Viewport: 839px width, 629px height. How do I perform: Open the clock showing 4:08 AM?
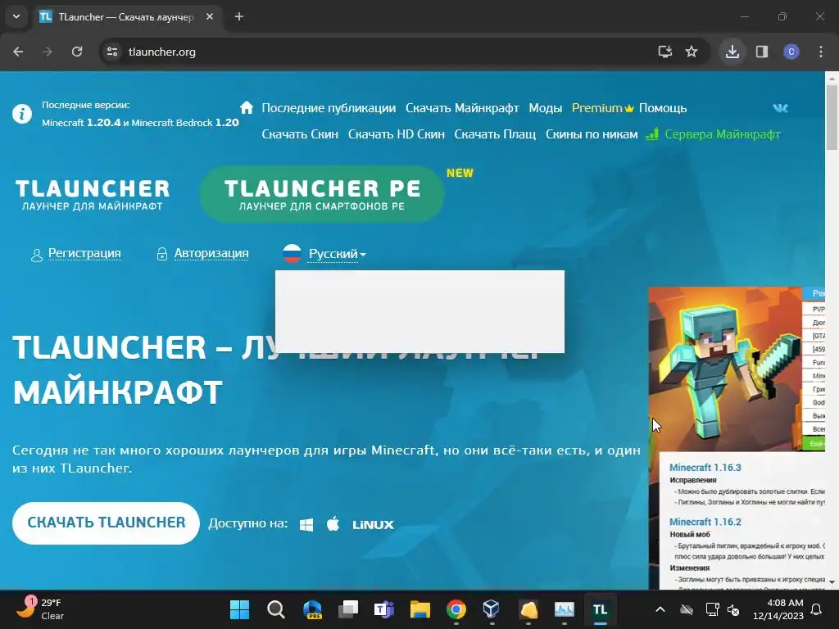[778, 609]
